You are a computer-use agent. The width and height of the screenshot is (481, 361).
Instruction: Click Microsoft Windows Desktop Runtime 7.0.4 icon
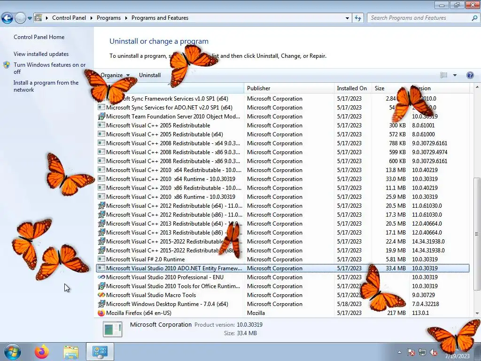pos(101,304)
